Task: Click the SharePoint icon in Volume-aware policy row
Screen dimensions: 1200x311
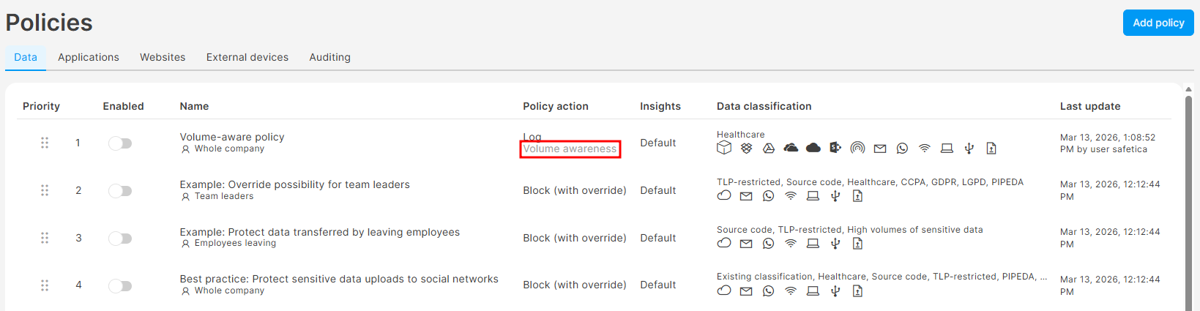Action: pos(835,148)
